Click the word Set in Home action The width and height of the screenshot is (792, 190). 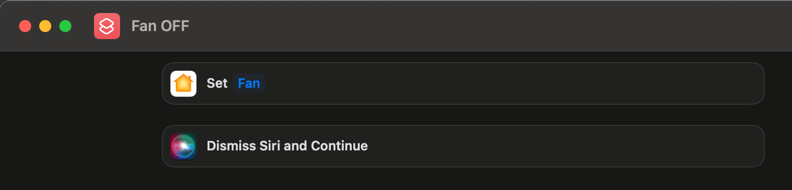click(x=217, y=83)
